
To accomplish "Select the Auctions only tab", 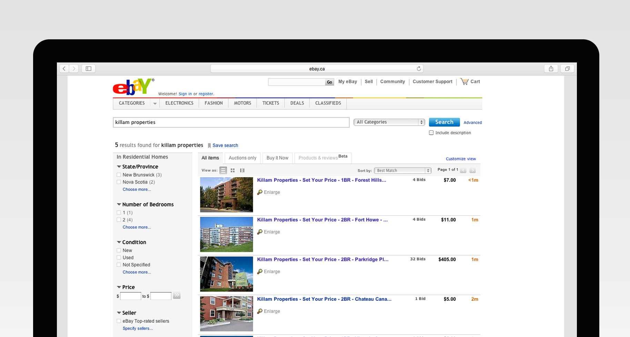I will click(242, 158).
